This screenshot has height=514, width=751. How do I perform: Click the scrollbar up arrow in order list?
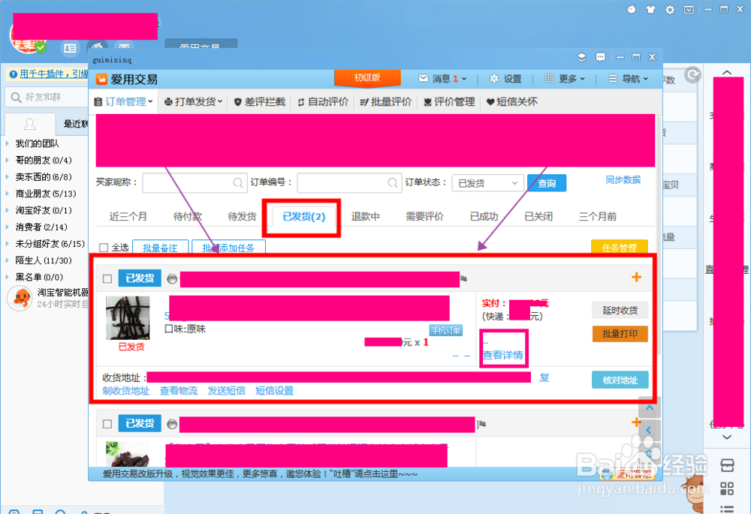(x=649, y=407)
